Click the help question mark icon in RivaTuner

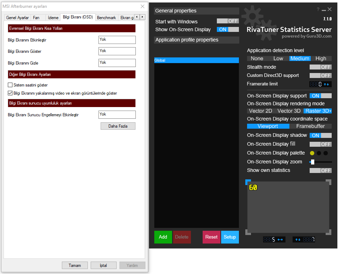[318, 10]
